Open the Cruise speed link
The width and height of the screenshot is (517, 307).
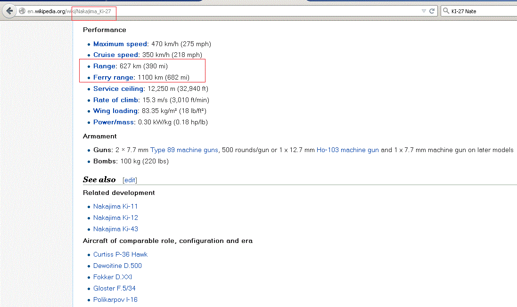(x=116, y=55)
